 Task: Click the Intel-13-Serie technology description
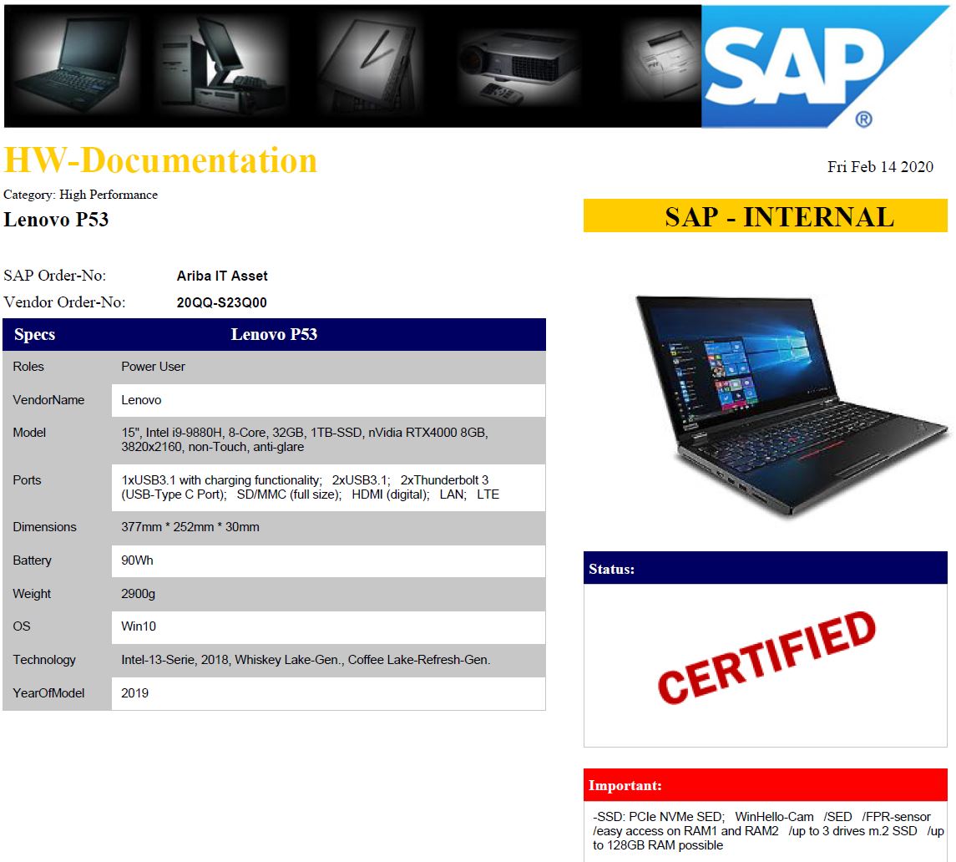[306, 660]
